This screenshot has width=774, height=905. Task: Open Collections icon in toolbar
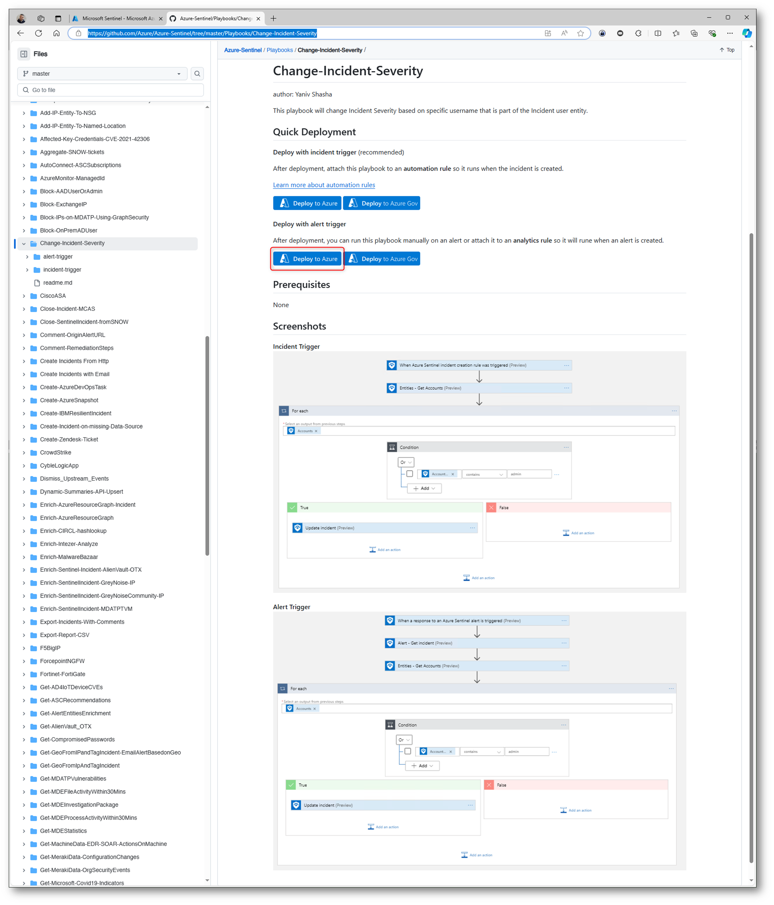(694, 33)
